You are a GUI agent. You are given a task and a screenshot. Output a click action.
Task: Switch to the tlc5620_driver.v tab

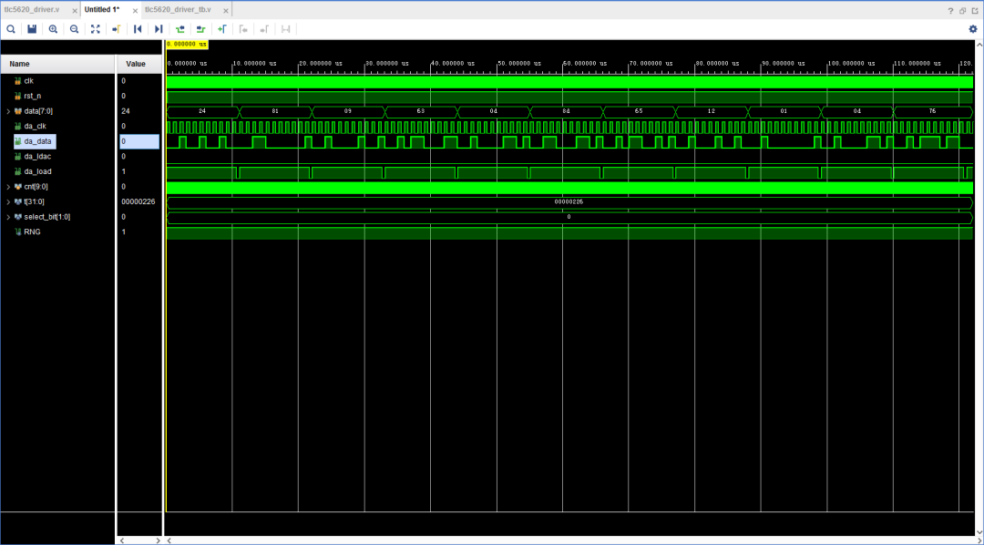[32, 9]
